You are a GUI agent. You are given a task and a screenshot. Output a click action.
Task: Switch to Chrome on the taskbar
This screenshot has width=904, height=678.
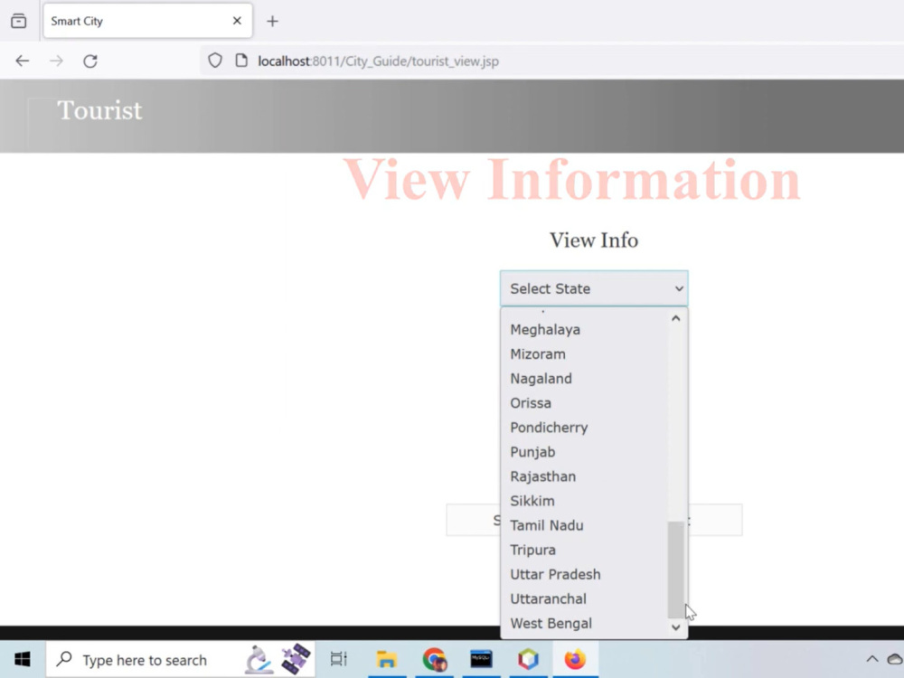pyautogui.click(x=434, y=659)
